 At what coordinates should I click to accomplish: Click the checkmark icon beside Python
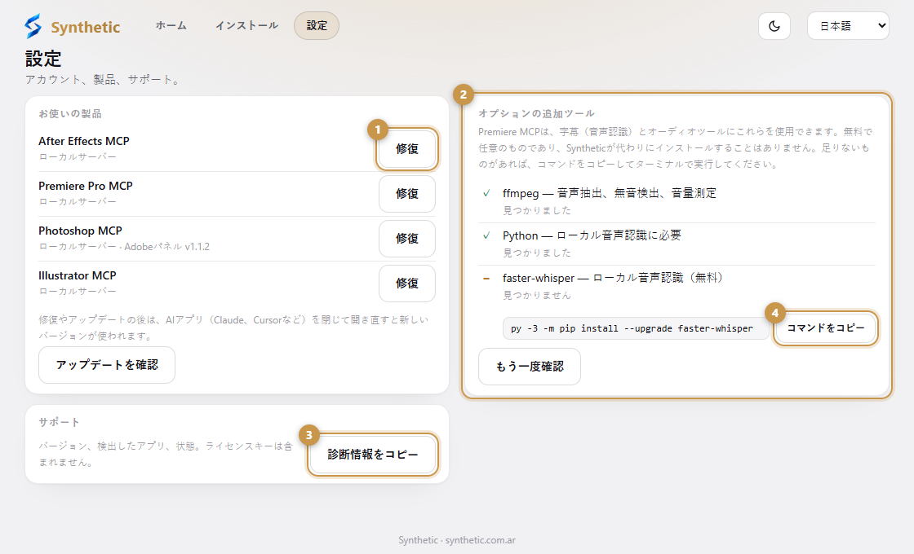(486, 235)
